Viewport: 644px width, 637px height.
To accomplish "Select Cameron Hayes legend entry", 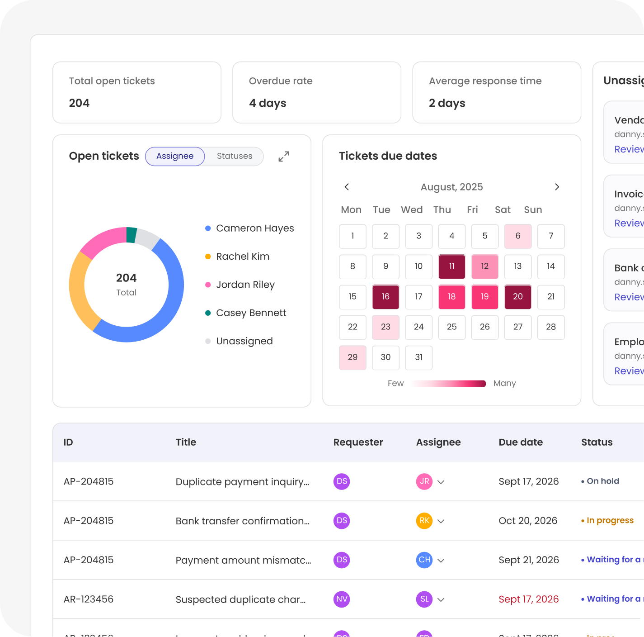I will [x=249, y=228].
